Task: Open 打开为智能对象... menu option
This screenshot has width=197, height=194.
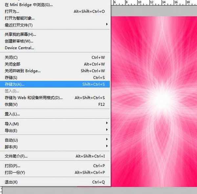Action: 20,18
